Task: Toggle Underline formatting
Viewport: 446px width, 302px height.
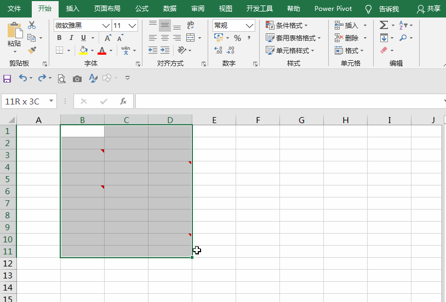Action: [83, 38]
